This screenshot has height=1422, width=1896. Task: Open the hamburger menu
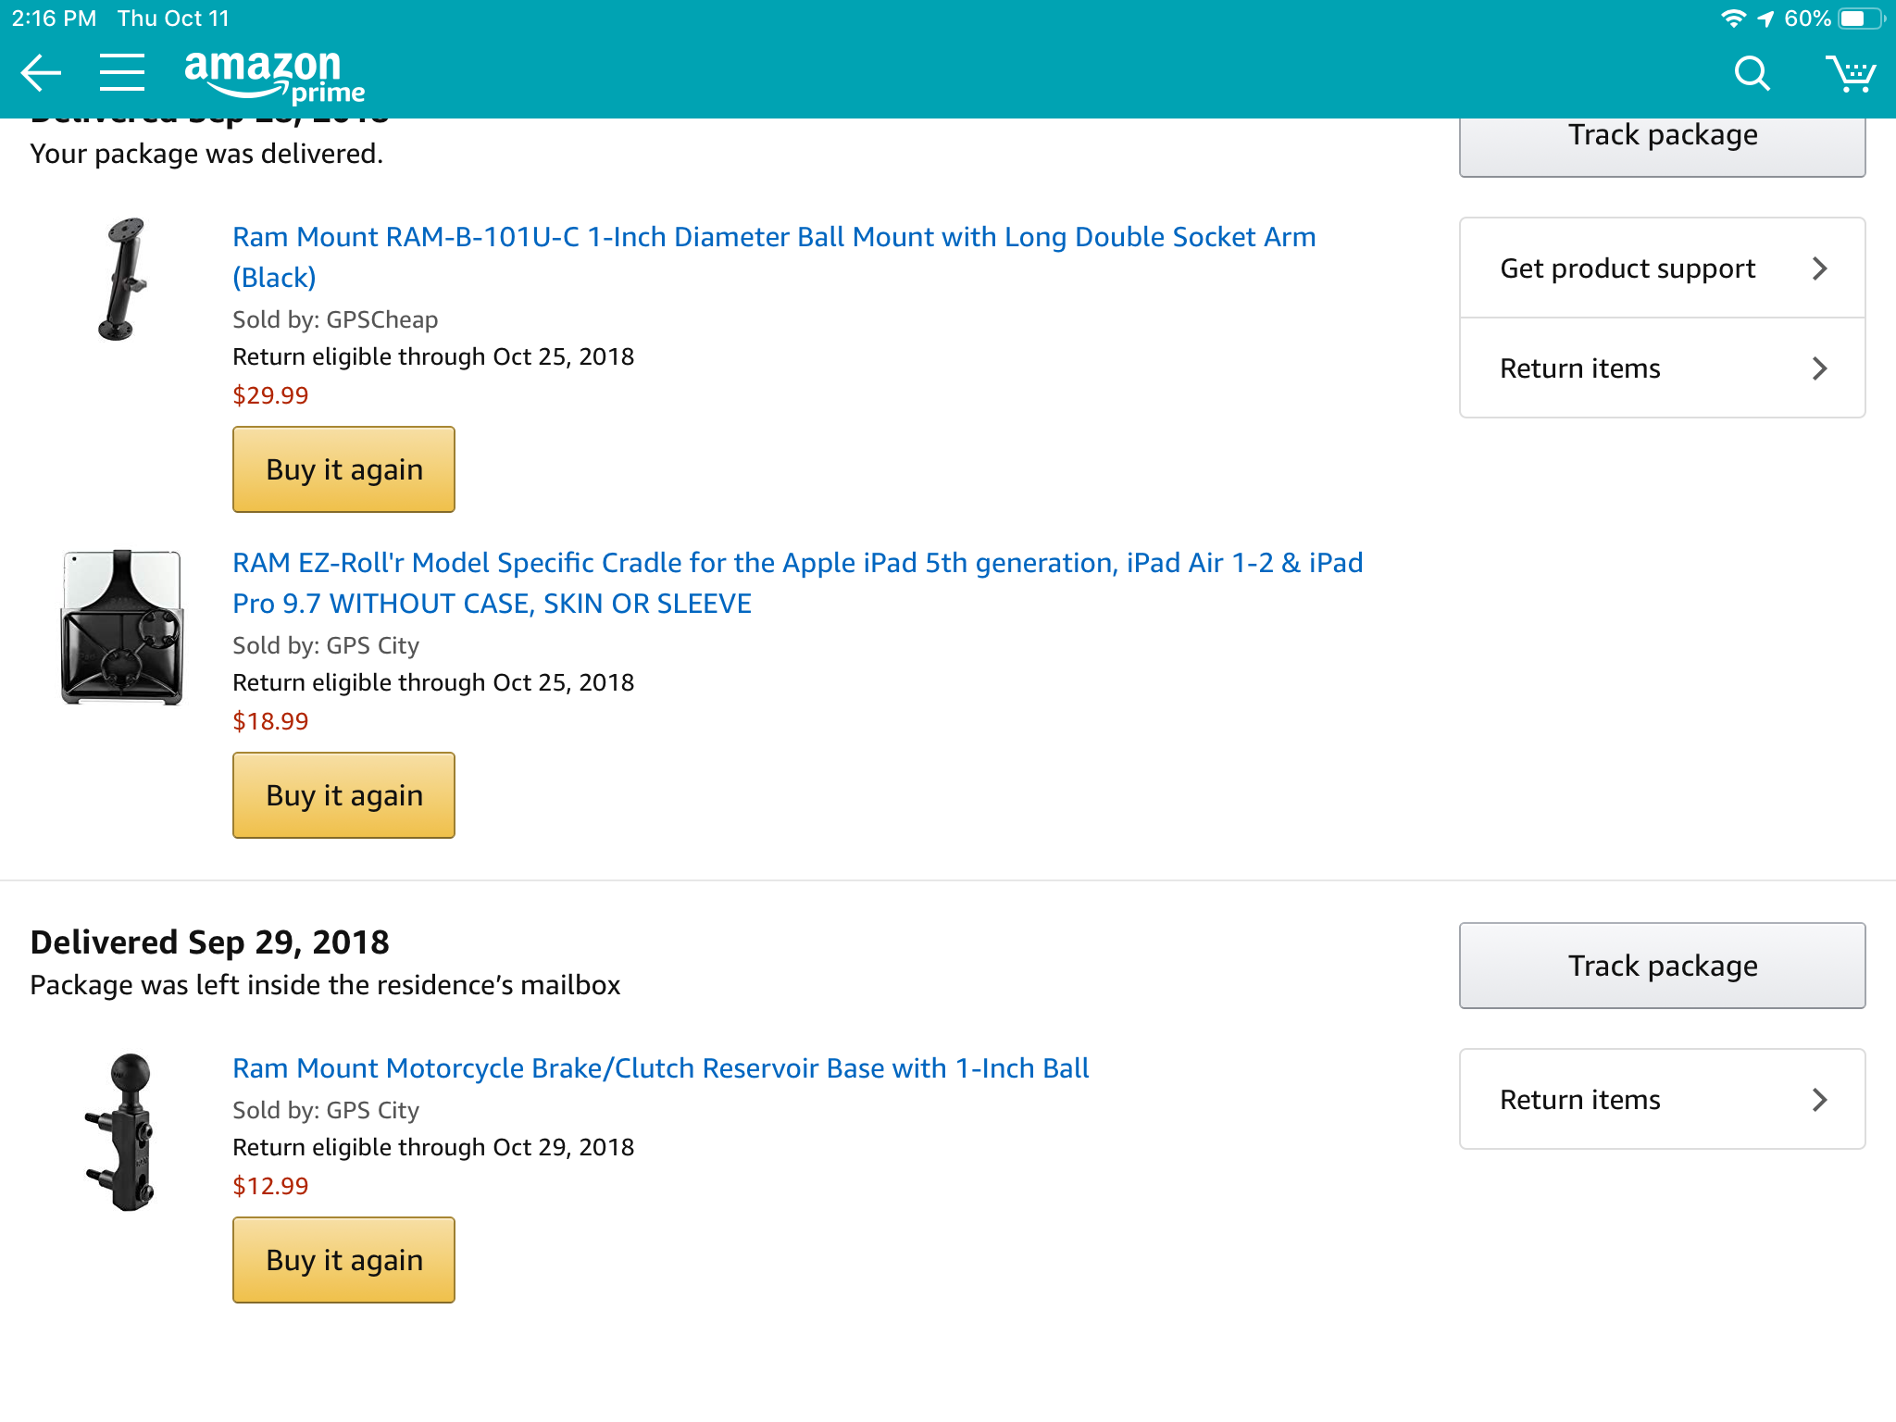(122, 72)
